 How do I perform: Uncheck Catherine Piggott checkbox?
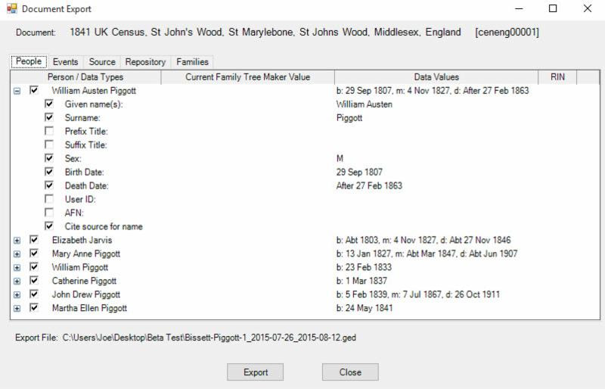pyautogui.click(x=34, y=281)
